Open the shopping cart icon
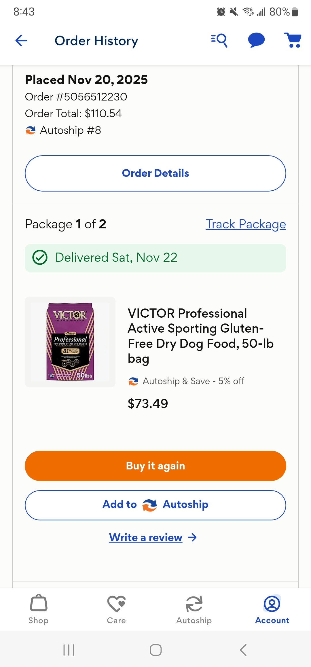The height and width of the screenshot is (667, 311). pos(293,40)
